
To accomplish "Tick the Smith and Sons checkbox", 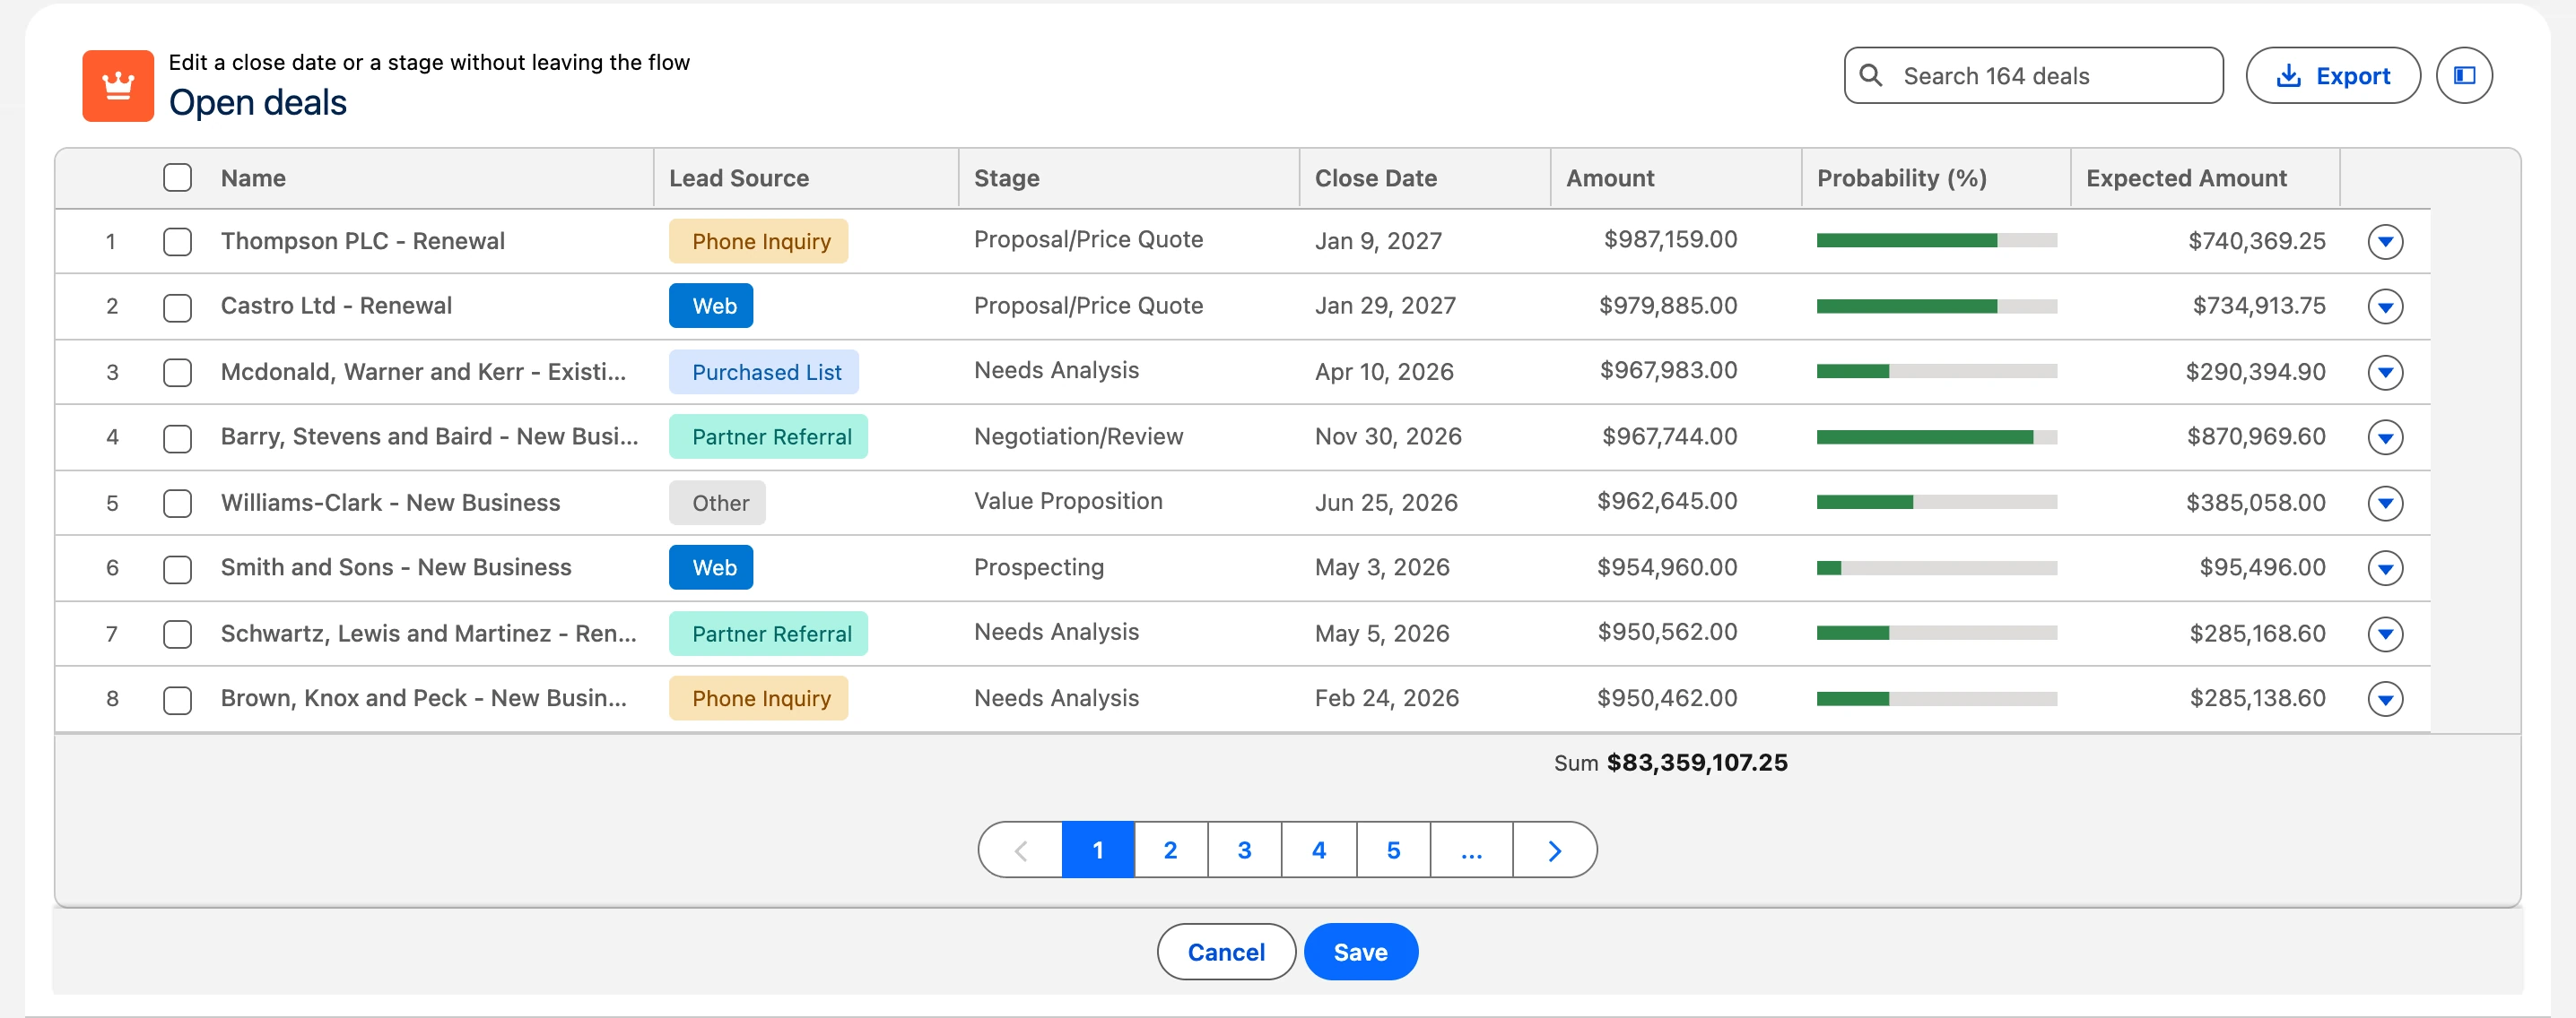I will 177,568.
